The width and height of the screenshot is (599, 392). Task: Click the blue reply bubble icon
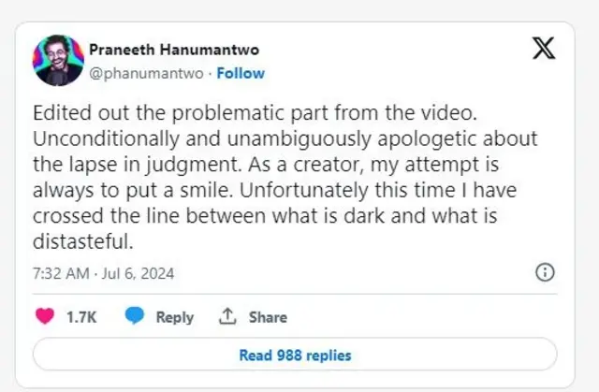tap(134, 317)
